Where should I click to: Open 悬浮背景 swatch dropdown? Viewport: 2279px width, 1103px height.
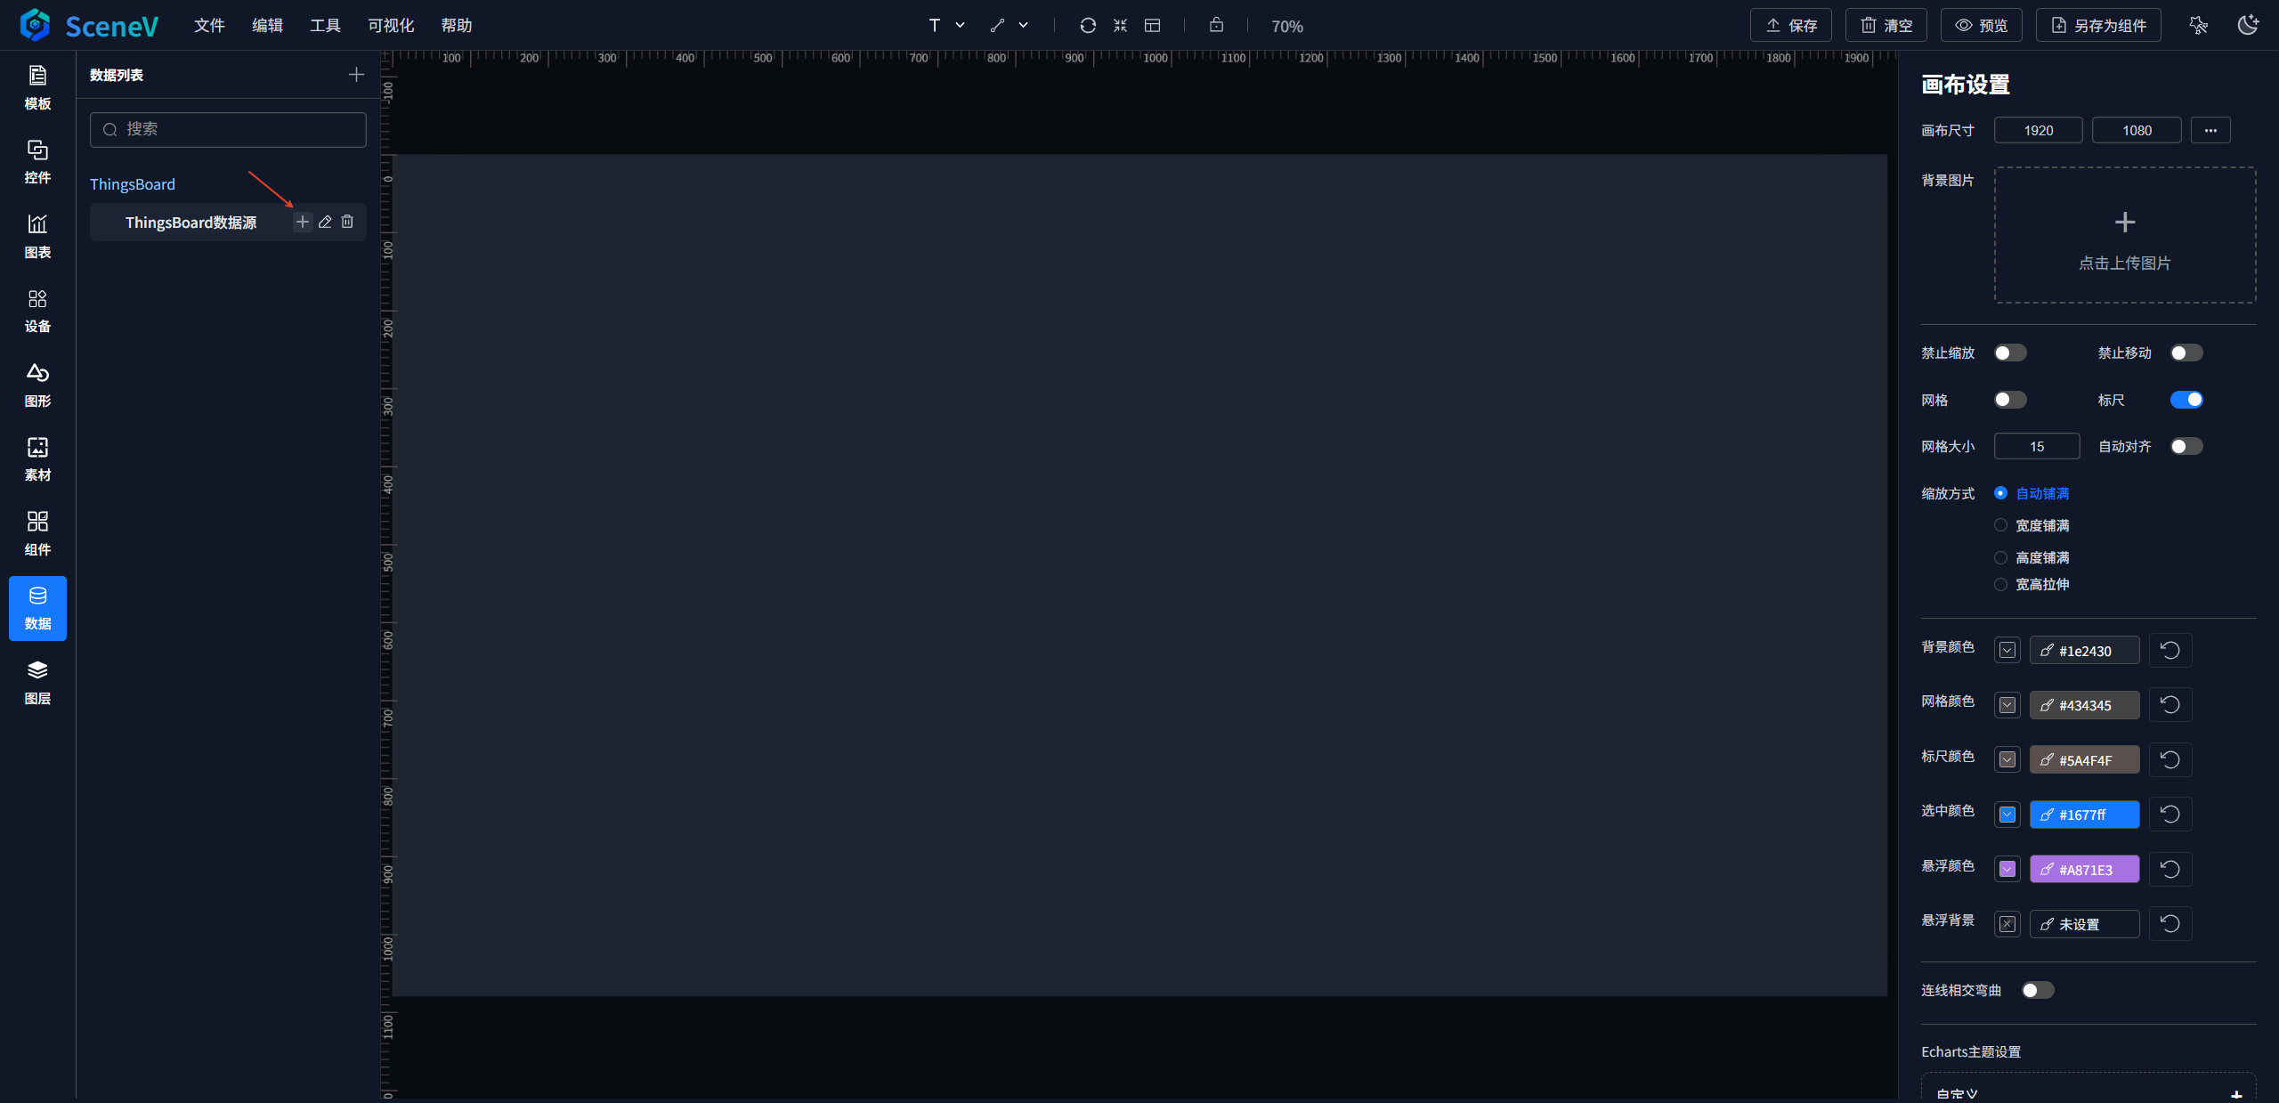click(2007, 924)
